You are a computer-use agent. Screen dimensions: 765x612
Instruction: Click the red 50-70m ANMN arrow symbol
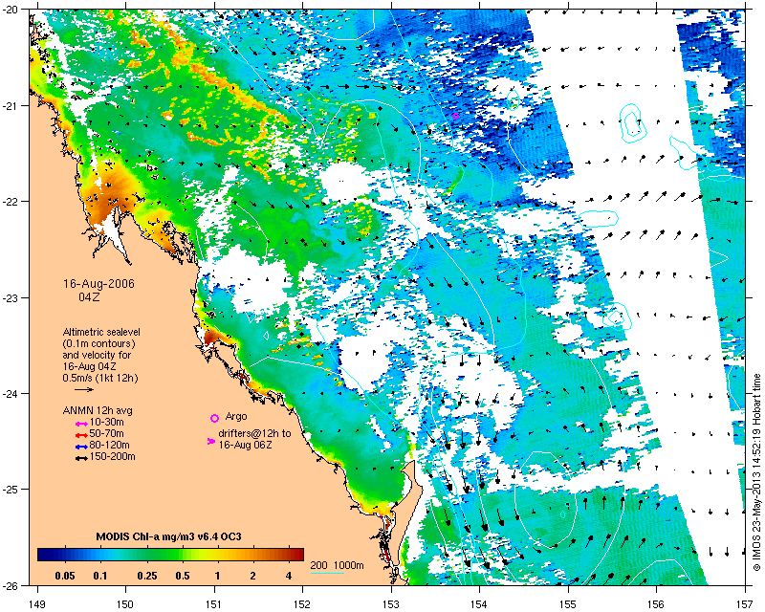point(81,435)
